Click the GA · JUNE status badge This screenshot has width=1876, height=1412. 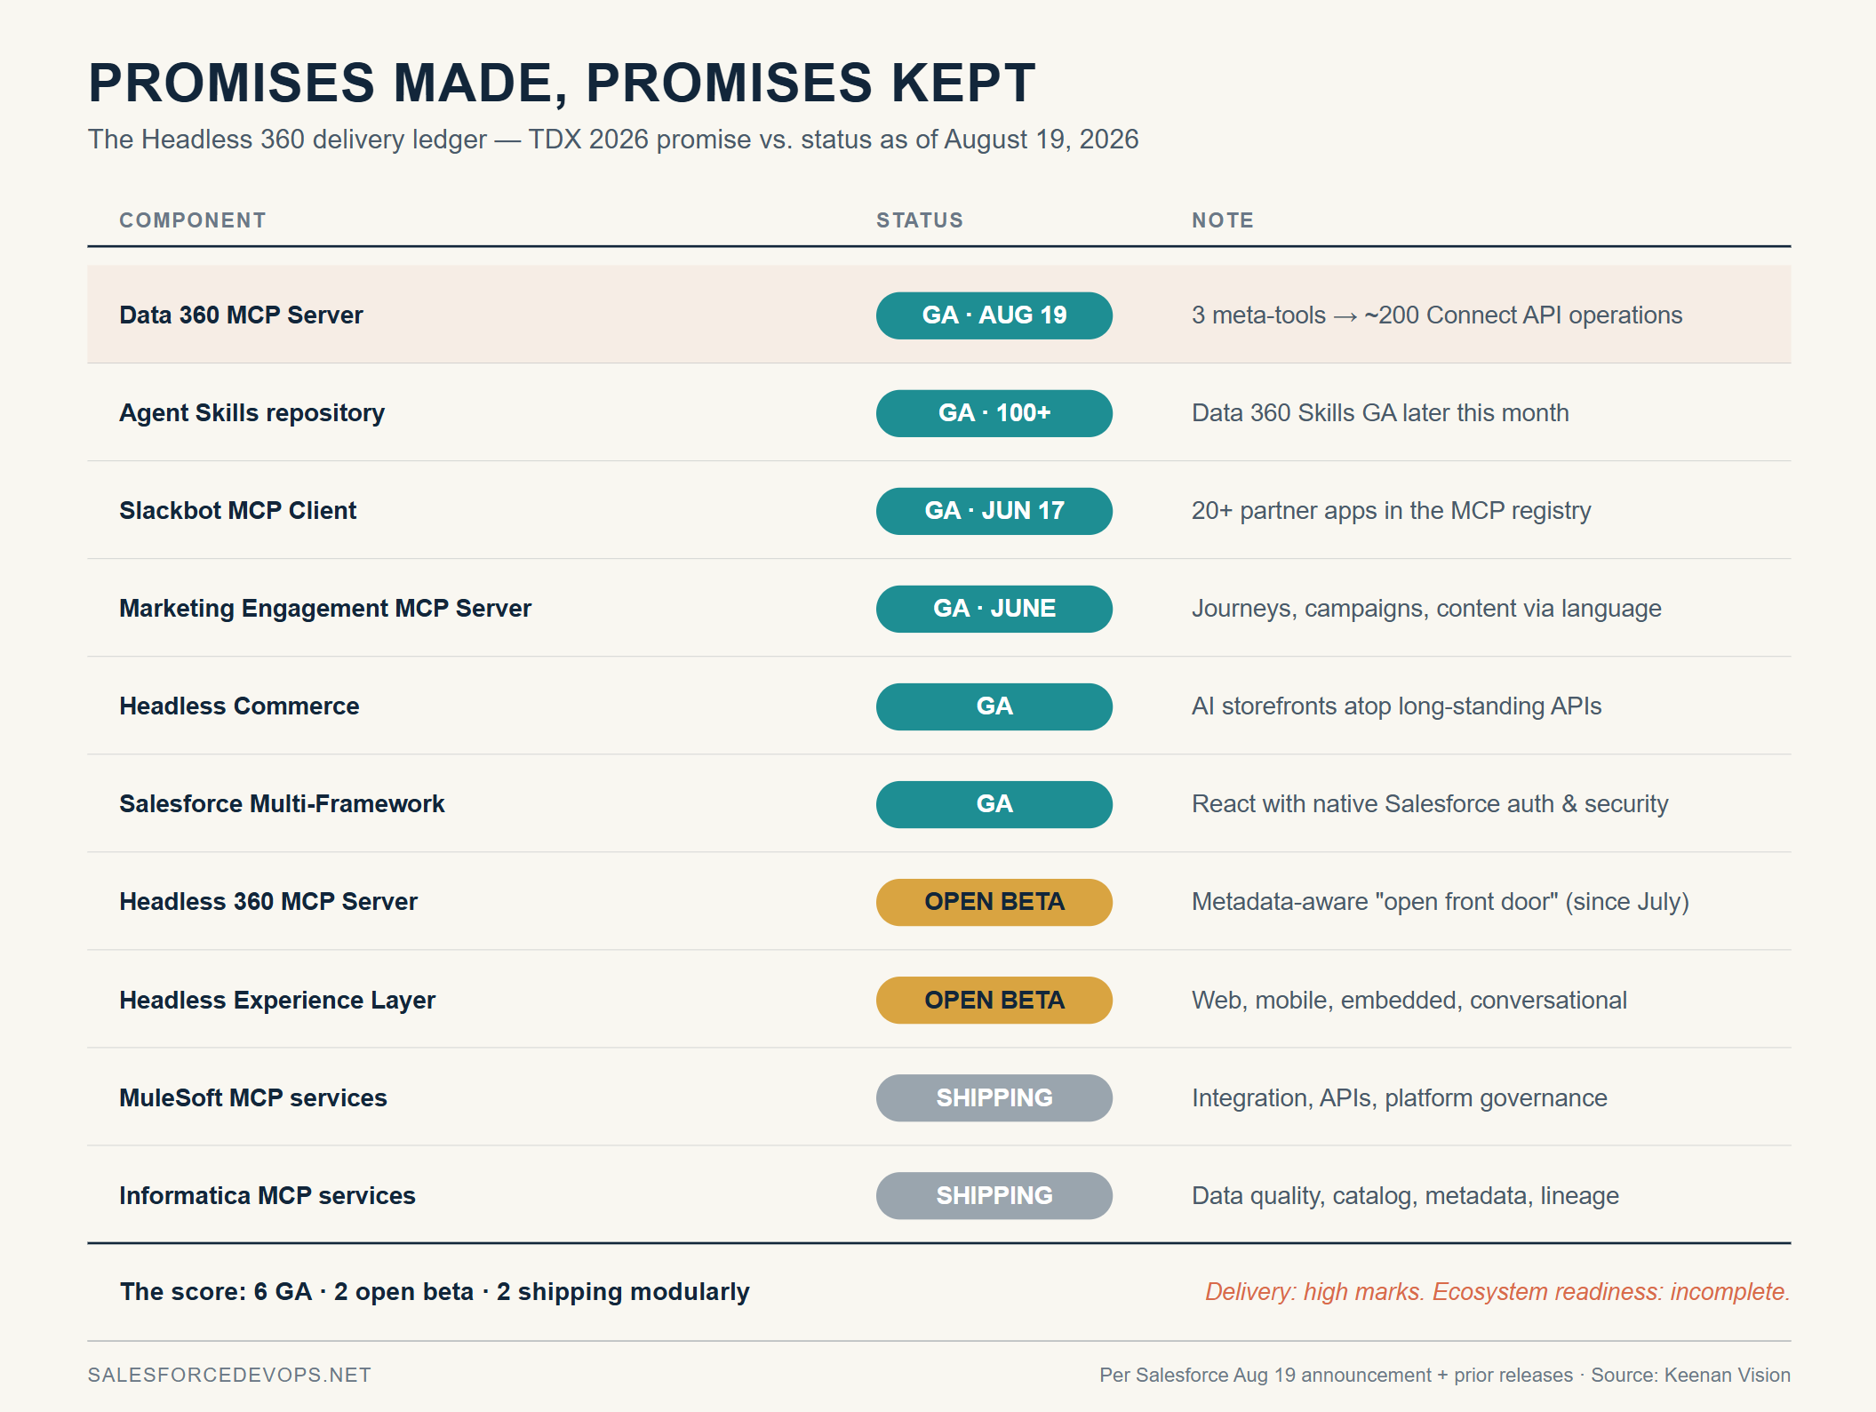(994, 609)
